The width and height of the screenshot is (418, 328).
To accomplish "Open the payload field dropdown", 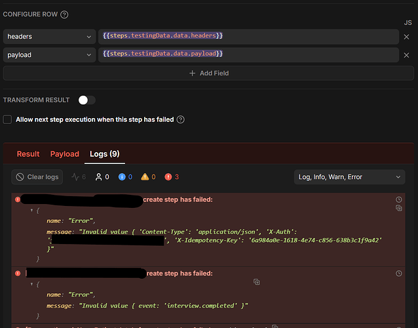I will tap(49, 55).
